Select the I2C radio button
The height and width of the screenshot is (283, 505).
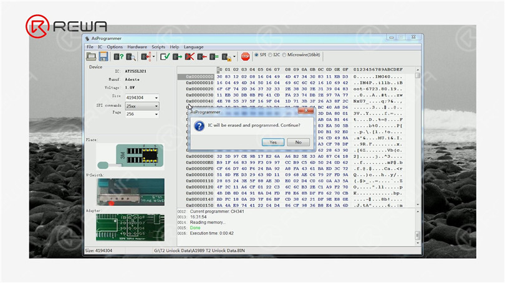270,55
